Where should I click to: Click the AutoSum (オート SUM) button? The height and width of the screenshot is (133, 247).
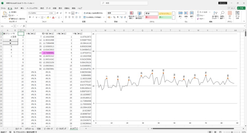202,12
